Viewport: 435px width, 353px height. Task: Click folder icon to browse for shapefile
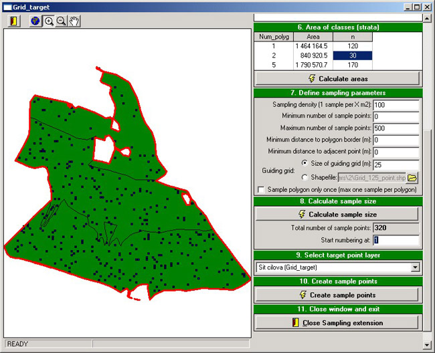pos(412,178)
